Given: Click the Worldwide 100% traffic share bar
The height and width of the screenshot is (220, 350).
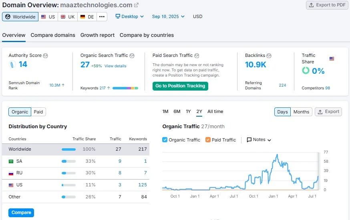Looking at the screenshot, I should click(x=69, y=149).
